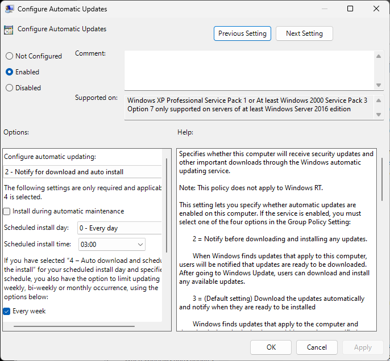Maximize the Configure Automatic Updates window
Screen dimensions: 390x361
click(350, 9)
